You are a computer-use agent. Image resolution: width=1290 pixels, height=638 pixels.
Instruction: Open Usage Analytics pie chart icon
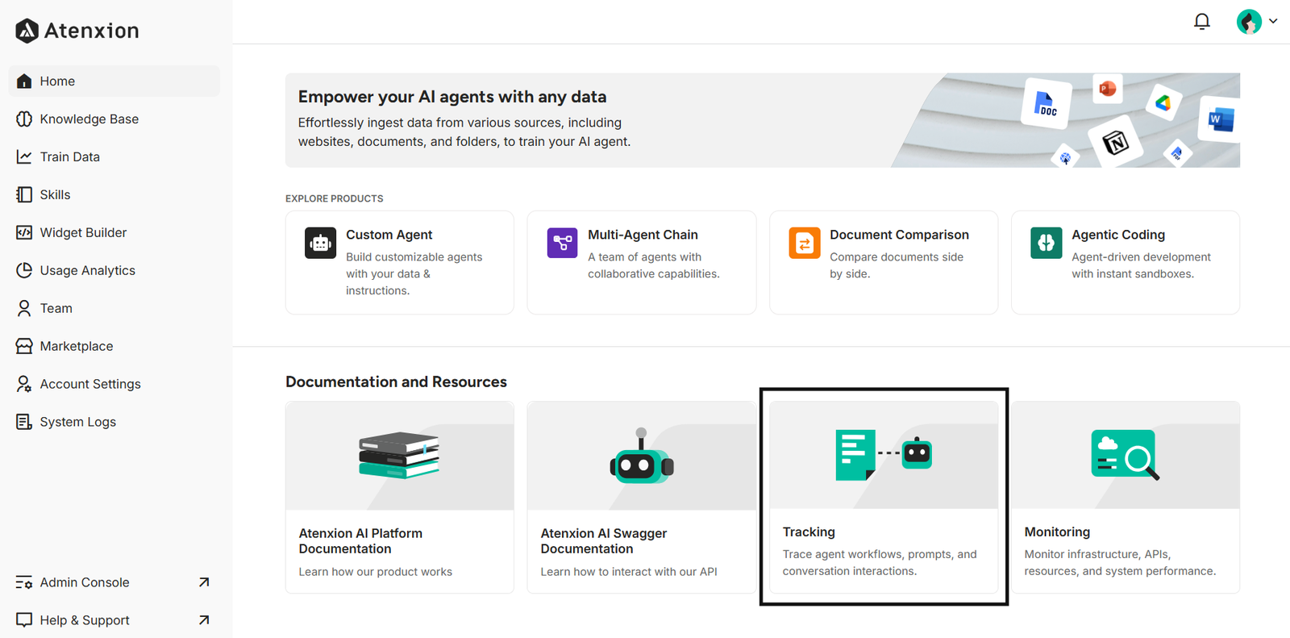click(24, 270)
